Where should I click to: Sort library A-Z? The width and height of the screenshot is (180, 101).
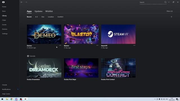pyautogui.click(x=37, y=17)
